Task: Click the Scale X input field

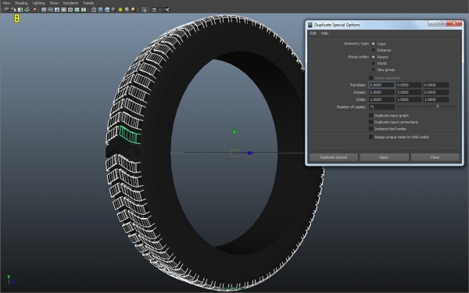Action: click(381, 99)
